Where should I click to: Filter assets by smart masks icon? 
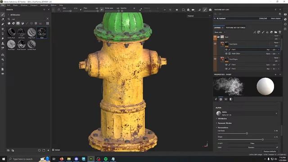(18, 23)
